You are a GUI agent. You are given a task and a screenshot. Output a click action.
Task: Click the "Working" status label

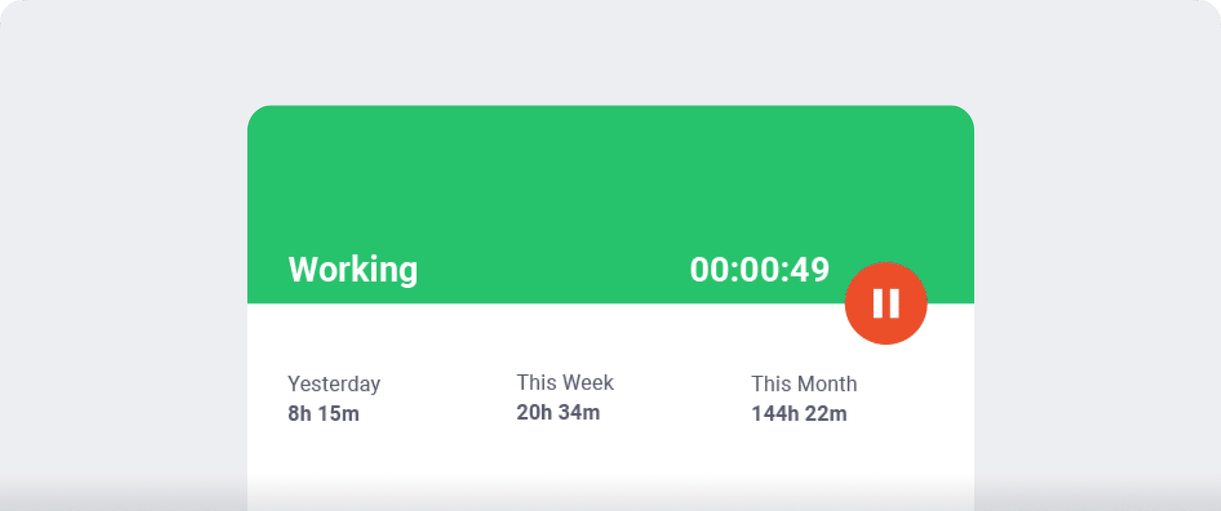[x=353, y=269]
